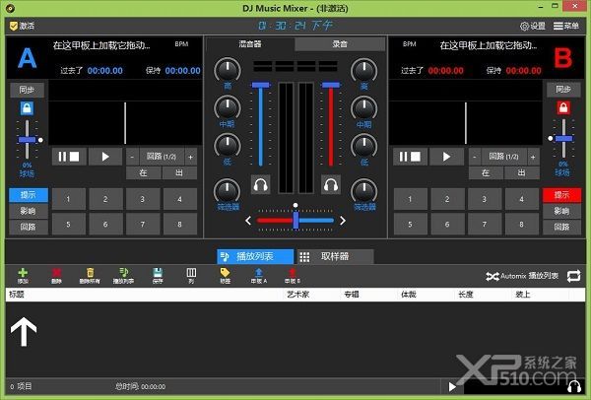Click the red Delete (删除) icon
591x400 pixels.
coord(56,273)
